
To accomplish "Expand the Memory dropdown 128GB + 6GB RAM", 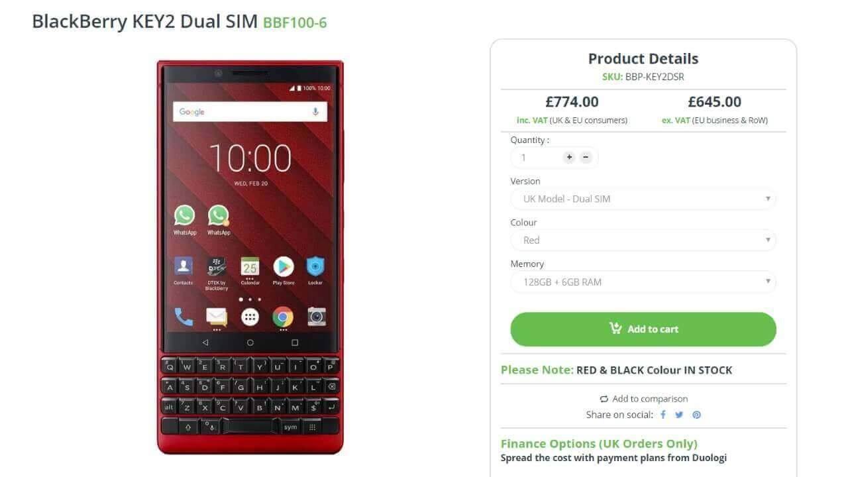I will (x=643, y=282).
